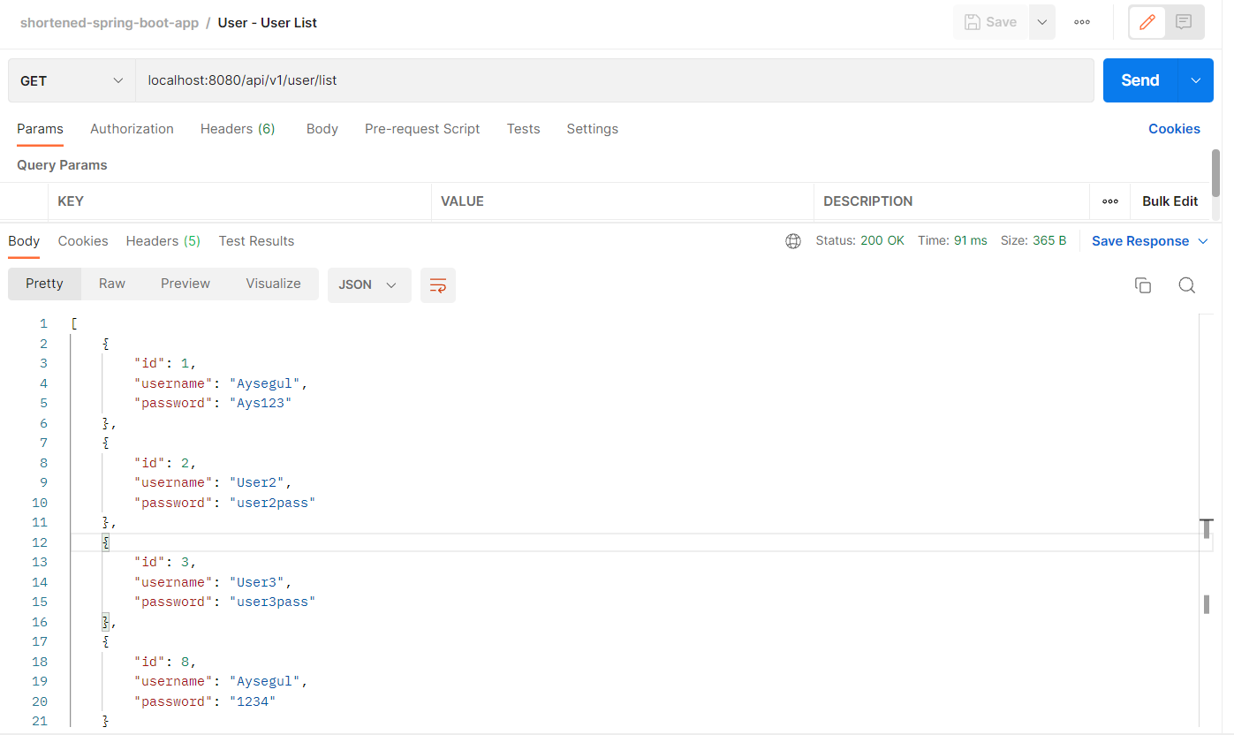This screenshot has width=1234, height=735.
Task: Select the Visualize response view
Action: point(273,284)
